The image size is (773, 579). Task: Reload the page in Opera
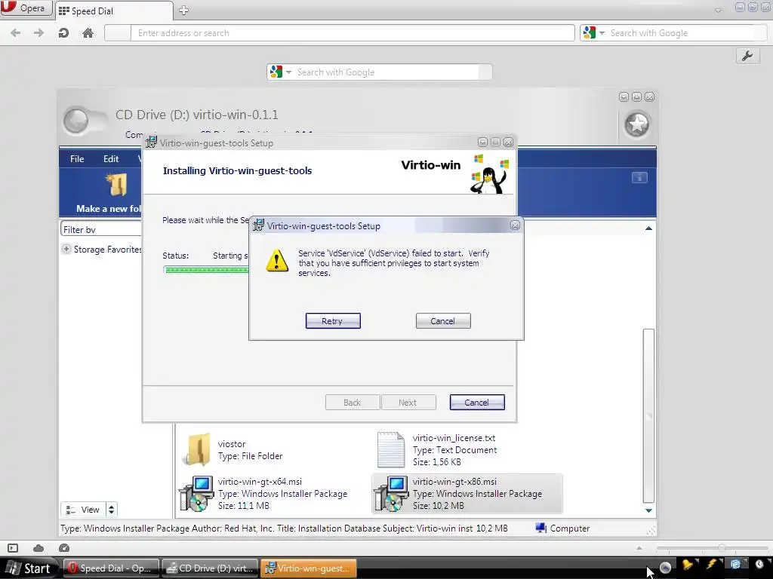pos(63,33)
